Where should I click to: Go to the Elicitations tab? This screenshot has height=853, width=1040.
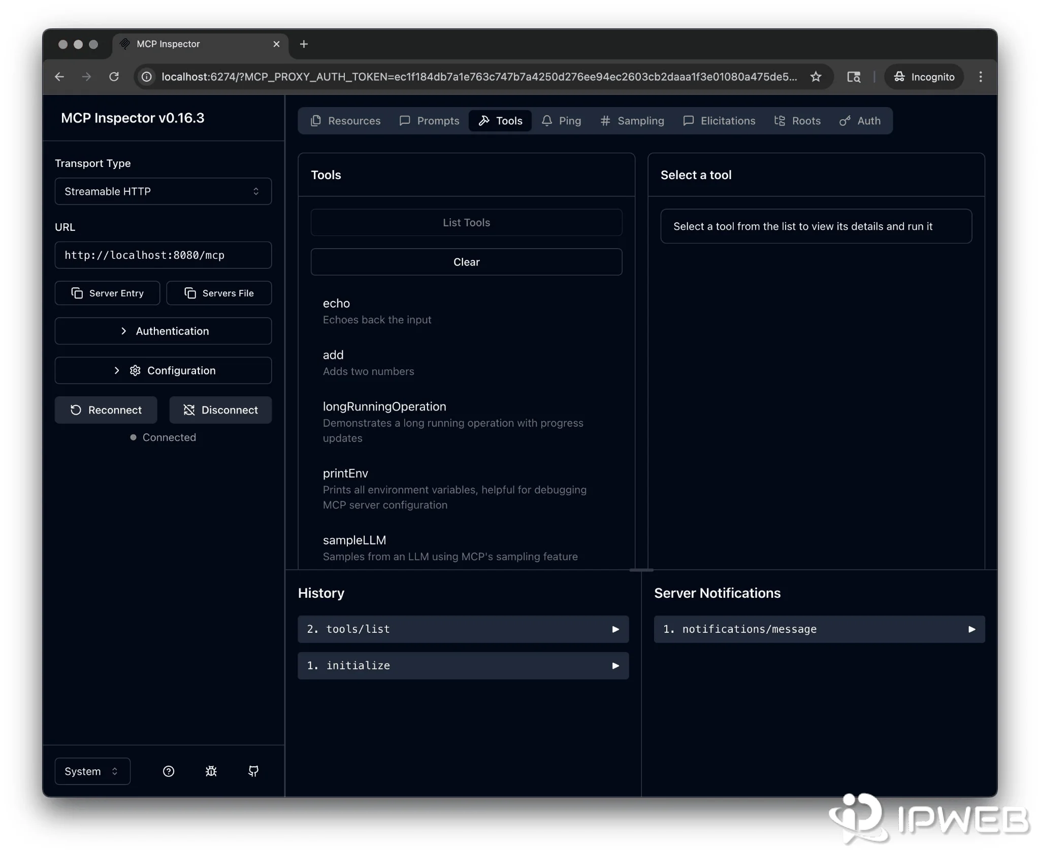pyautogui.click(x=719, y=121)
